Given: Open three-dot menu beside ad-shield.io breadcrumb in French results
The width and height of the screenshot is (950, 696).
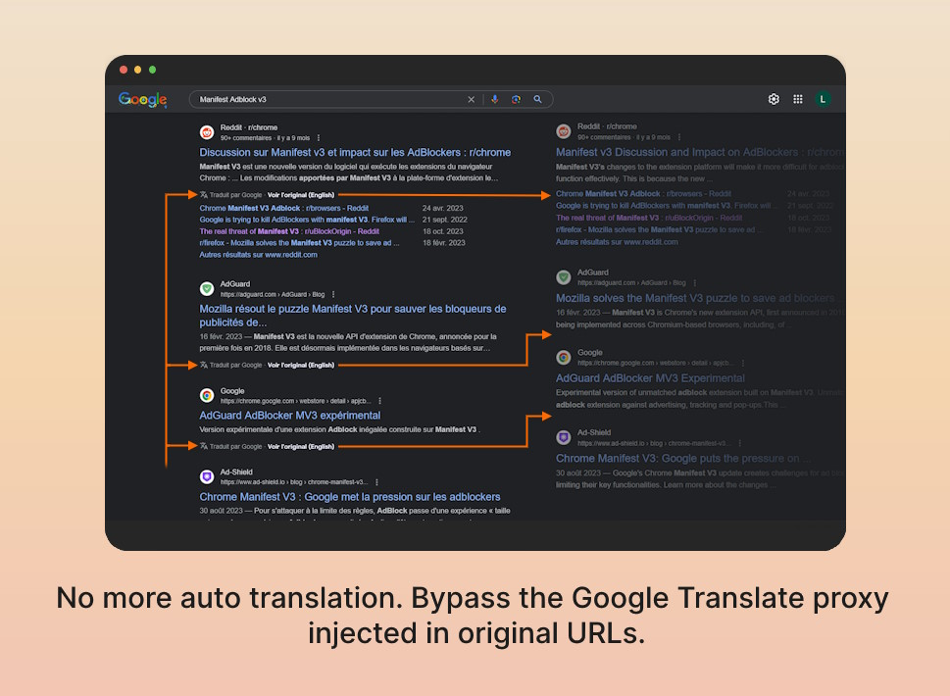Looking at the screenshot, I should click(376, 482).
